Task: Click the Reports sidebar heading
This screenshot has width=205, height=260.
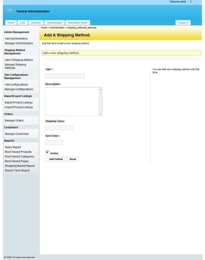Action: (x=9, y=141)
